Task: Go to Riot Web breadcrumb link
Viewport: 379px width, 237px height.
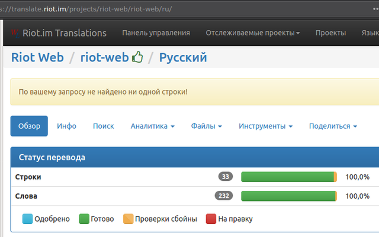Action: (x=37, y=57)
